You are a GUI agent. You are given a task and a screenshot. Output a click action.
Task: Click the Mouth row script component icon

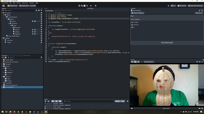click(x=33, y=30)
